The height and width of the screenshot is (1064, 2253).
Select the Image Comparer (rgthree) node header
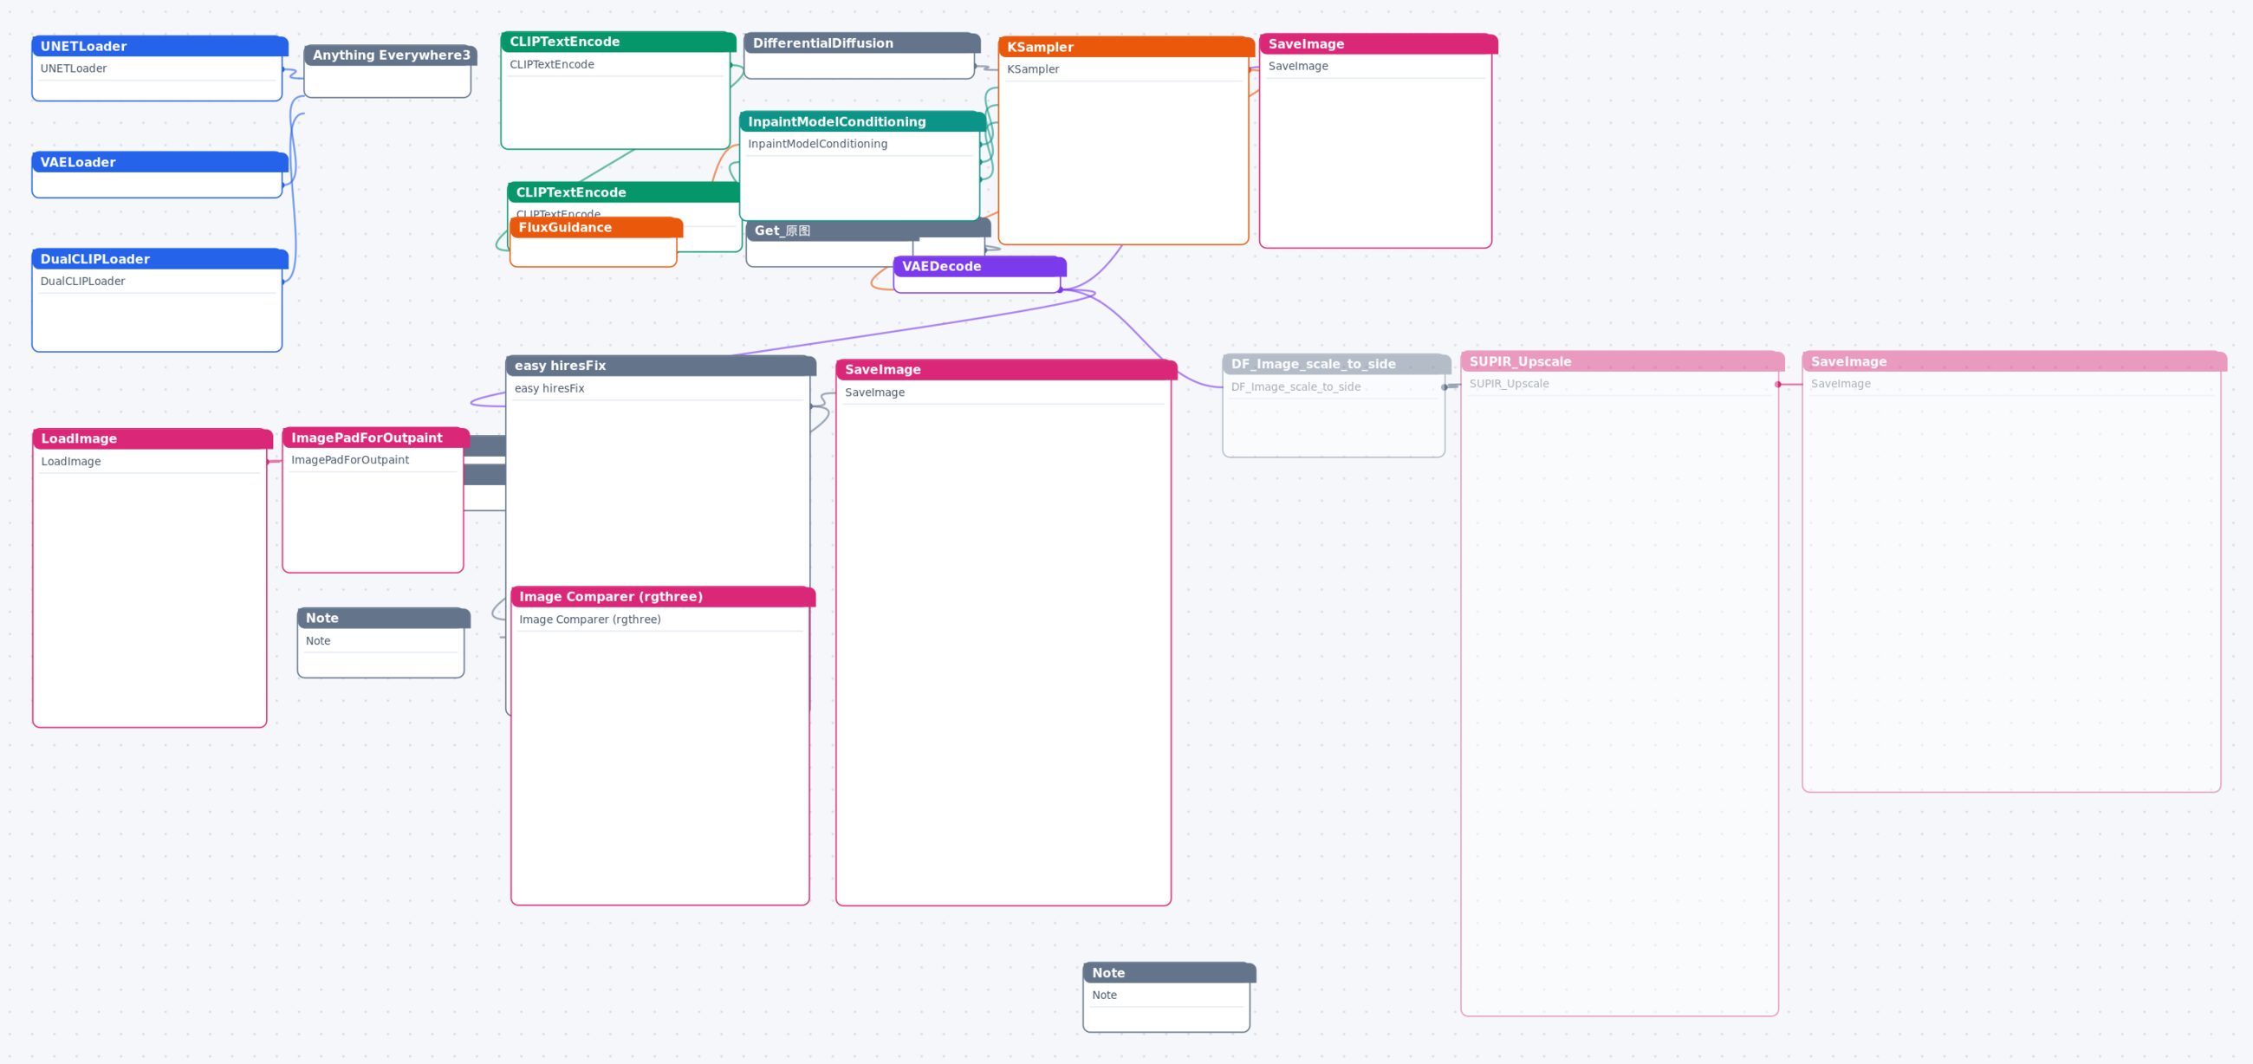click(663, 596)
